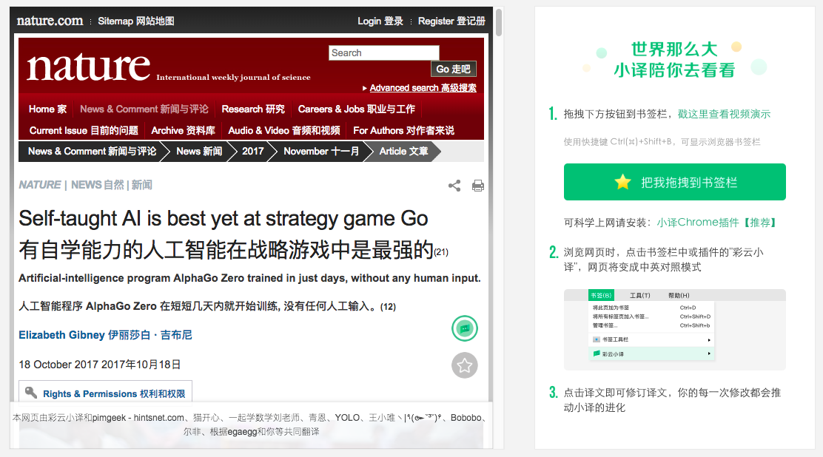Click the Go 走吧 search button
The width and height of the screenshot is (823, 457).
(454, 69)
